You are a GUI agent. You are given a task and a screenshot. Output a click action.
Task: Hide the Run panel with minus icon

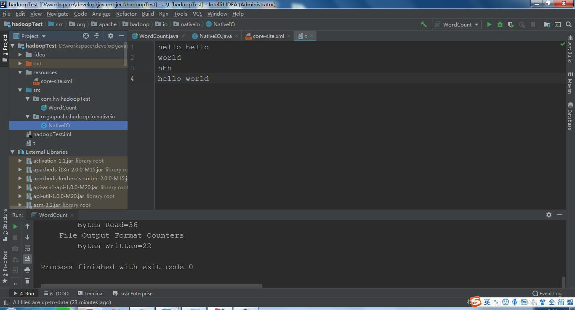pyautogui.click(x=560, y=215)
